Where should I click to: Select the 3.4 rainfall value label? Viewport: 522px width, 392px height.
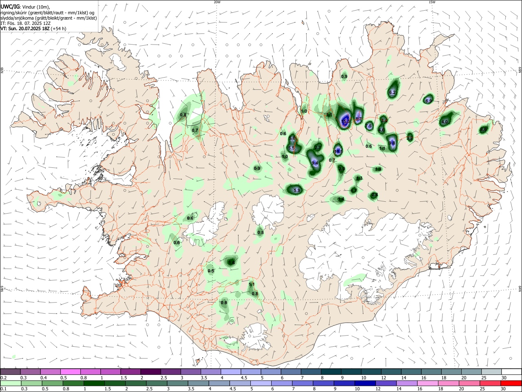384,120
